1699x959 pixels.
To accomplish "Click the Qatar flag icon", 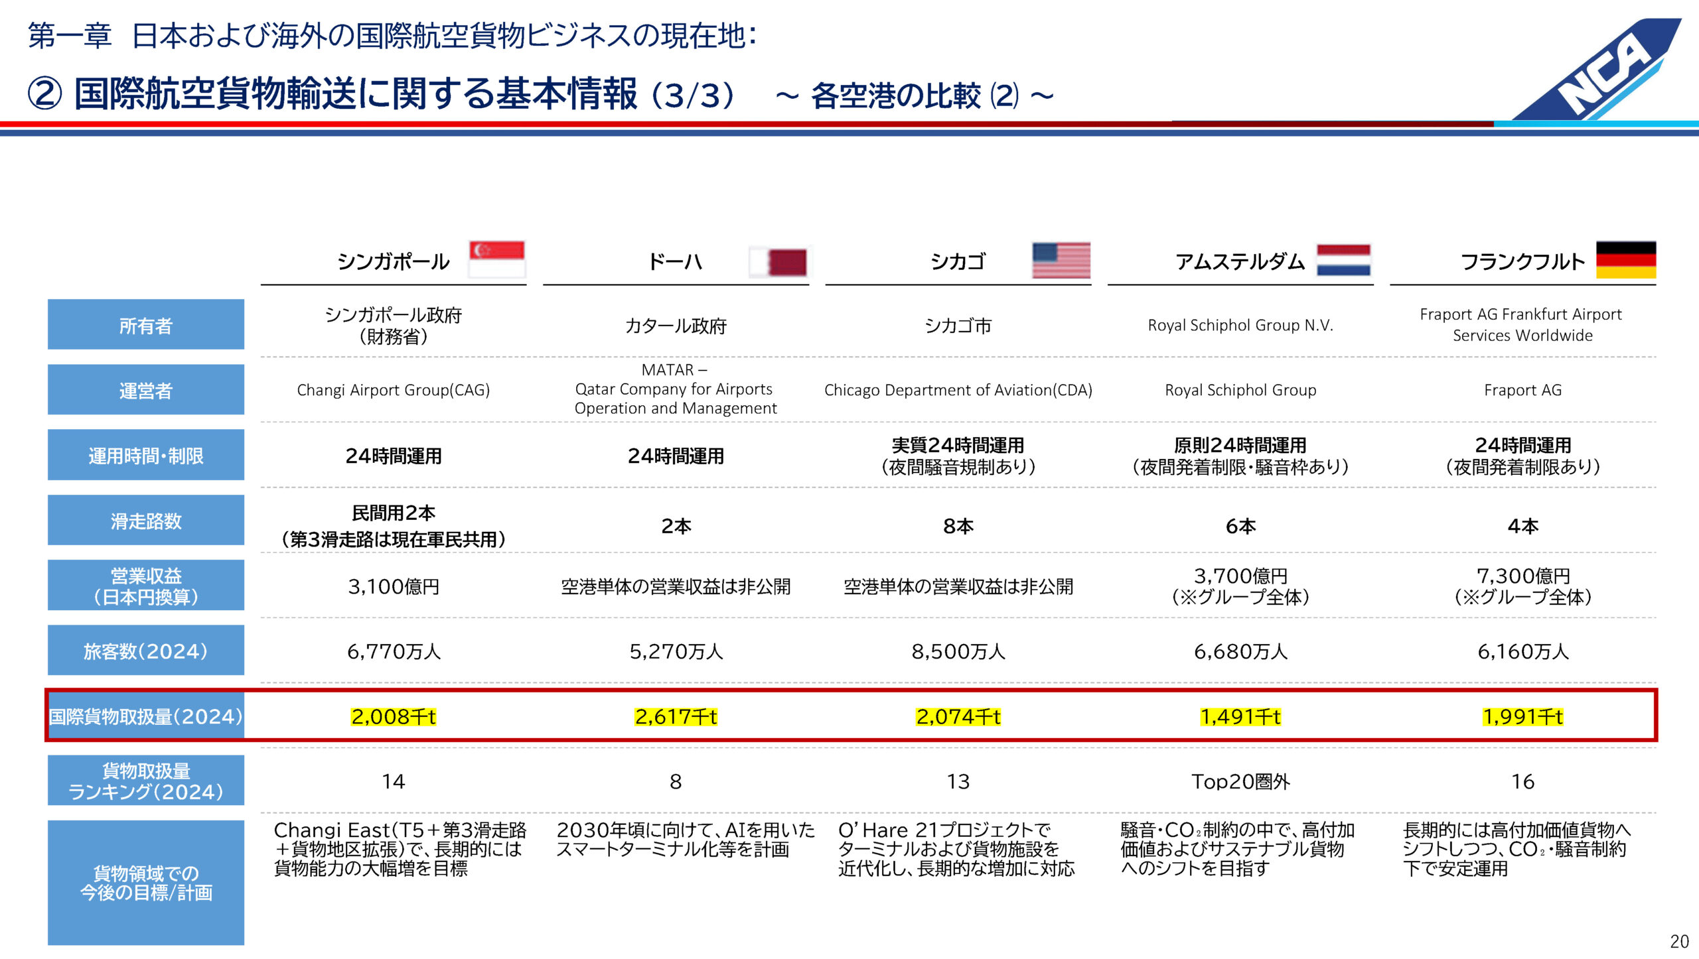I will 779,261.
